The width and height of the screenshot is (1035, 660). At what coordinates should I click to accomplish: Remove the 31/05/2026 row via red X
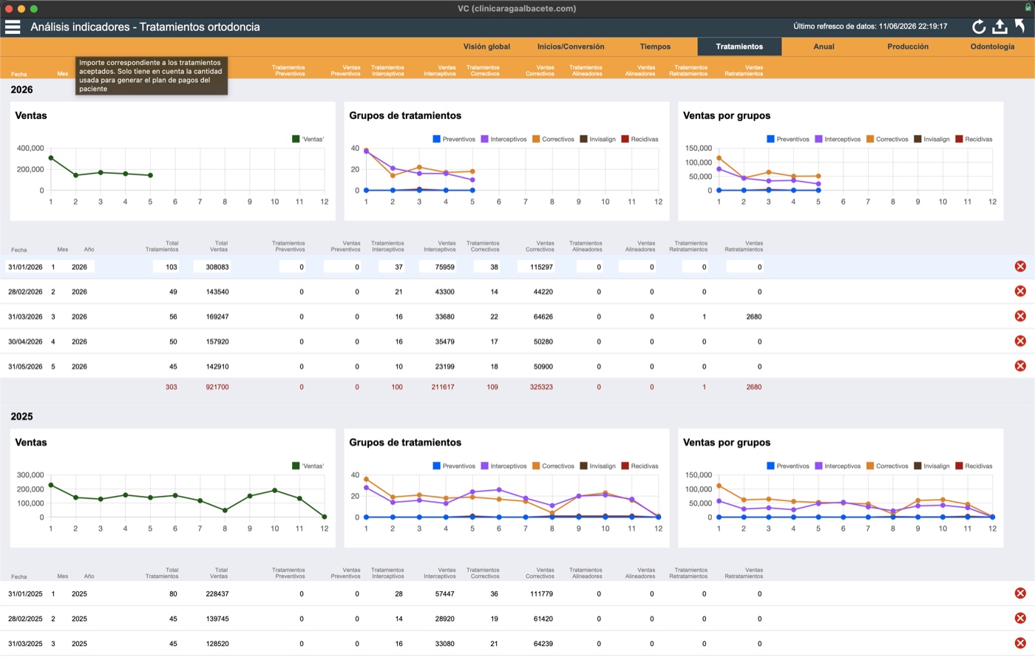(1020, 366)
